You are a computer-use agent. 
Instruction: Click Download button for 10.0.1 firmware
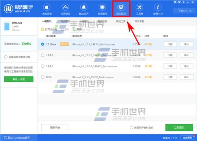pos(170,66)
